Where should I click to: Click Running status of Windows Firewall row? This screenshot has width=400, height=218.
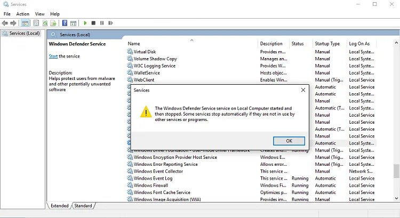click(x=300, y=185)
